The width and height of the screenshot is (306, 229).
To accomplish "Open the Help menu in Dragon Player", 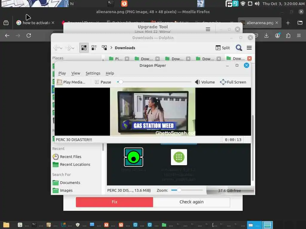I will (110, 73).
